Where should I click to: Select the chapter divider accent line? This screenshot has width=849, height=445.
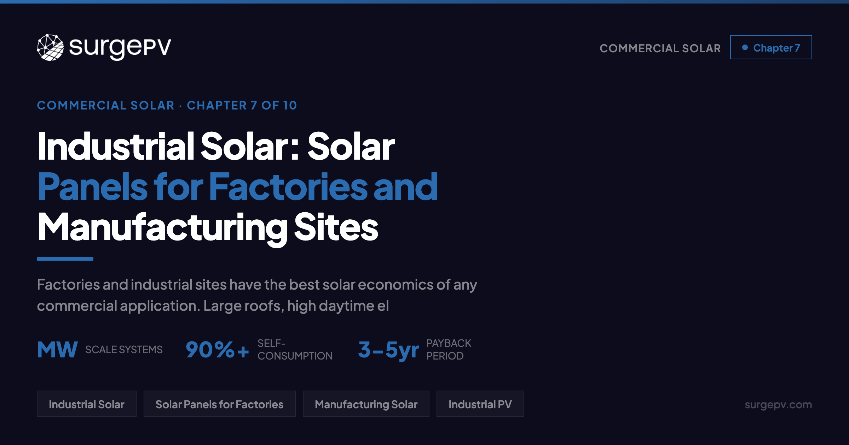point(65,259)
